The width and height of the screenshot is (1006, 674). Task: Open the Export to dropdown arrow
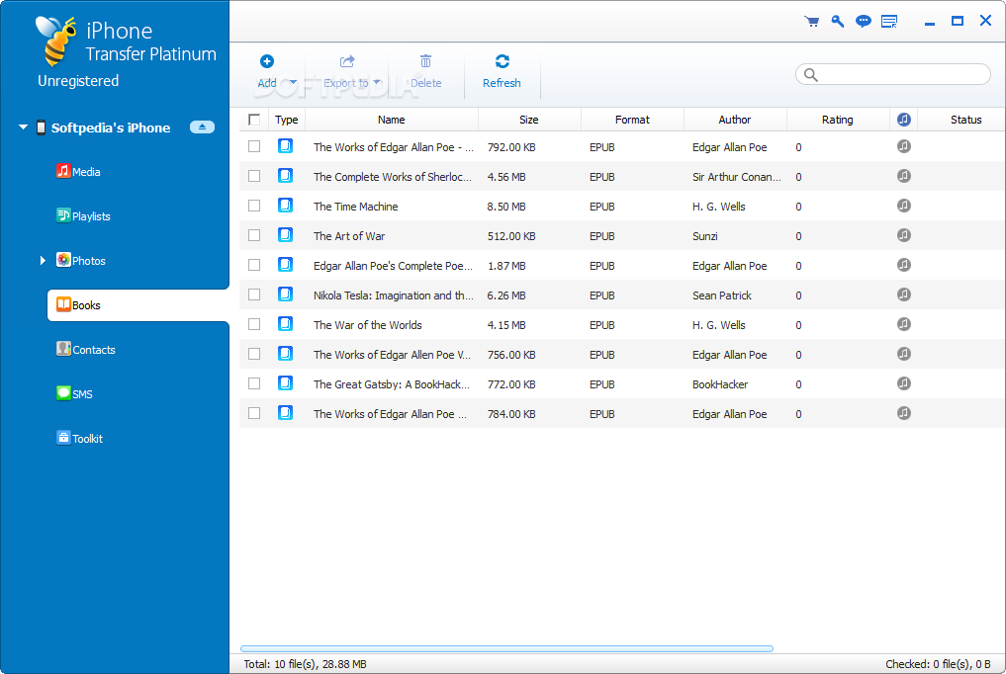point(377,82)
